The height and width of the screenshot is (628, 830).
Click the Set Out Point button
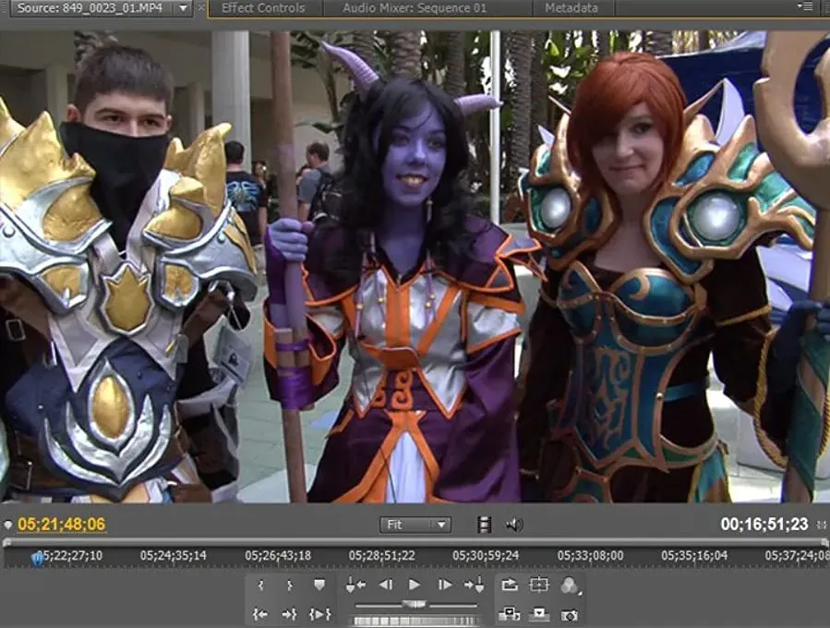point(290,586)
